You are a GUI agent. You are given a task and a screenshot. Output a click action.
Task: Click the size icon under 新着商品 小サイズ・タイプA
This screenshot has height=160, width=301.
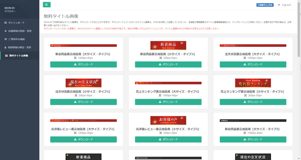point(161,58)
